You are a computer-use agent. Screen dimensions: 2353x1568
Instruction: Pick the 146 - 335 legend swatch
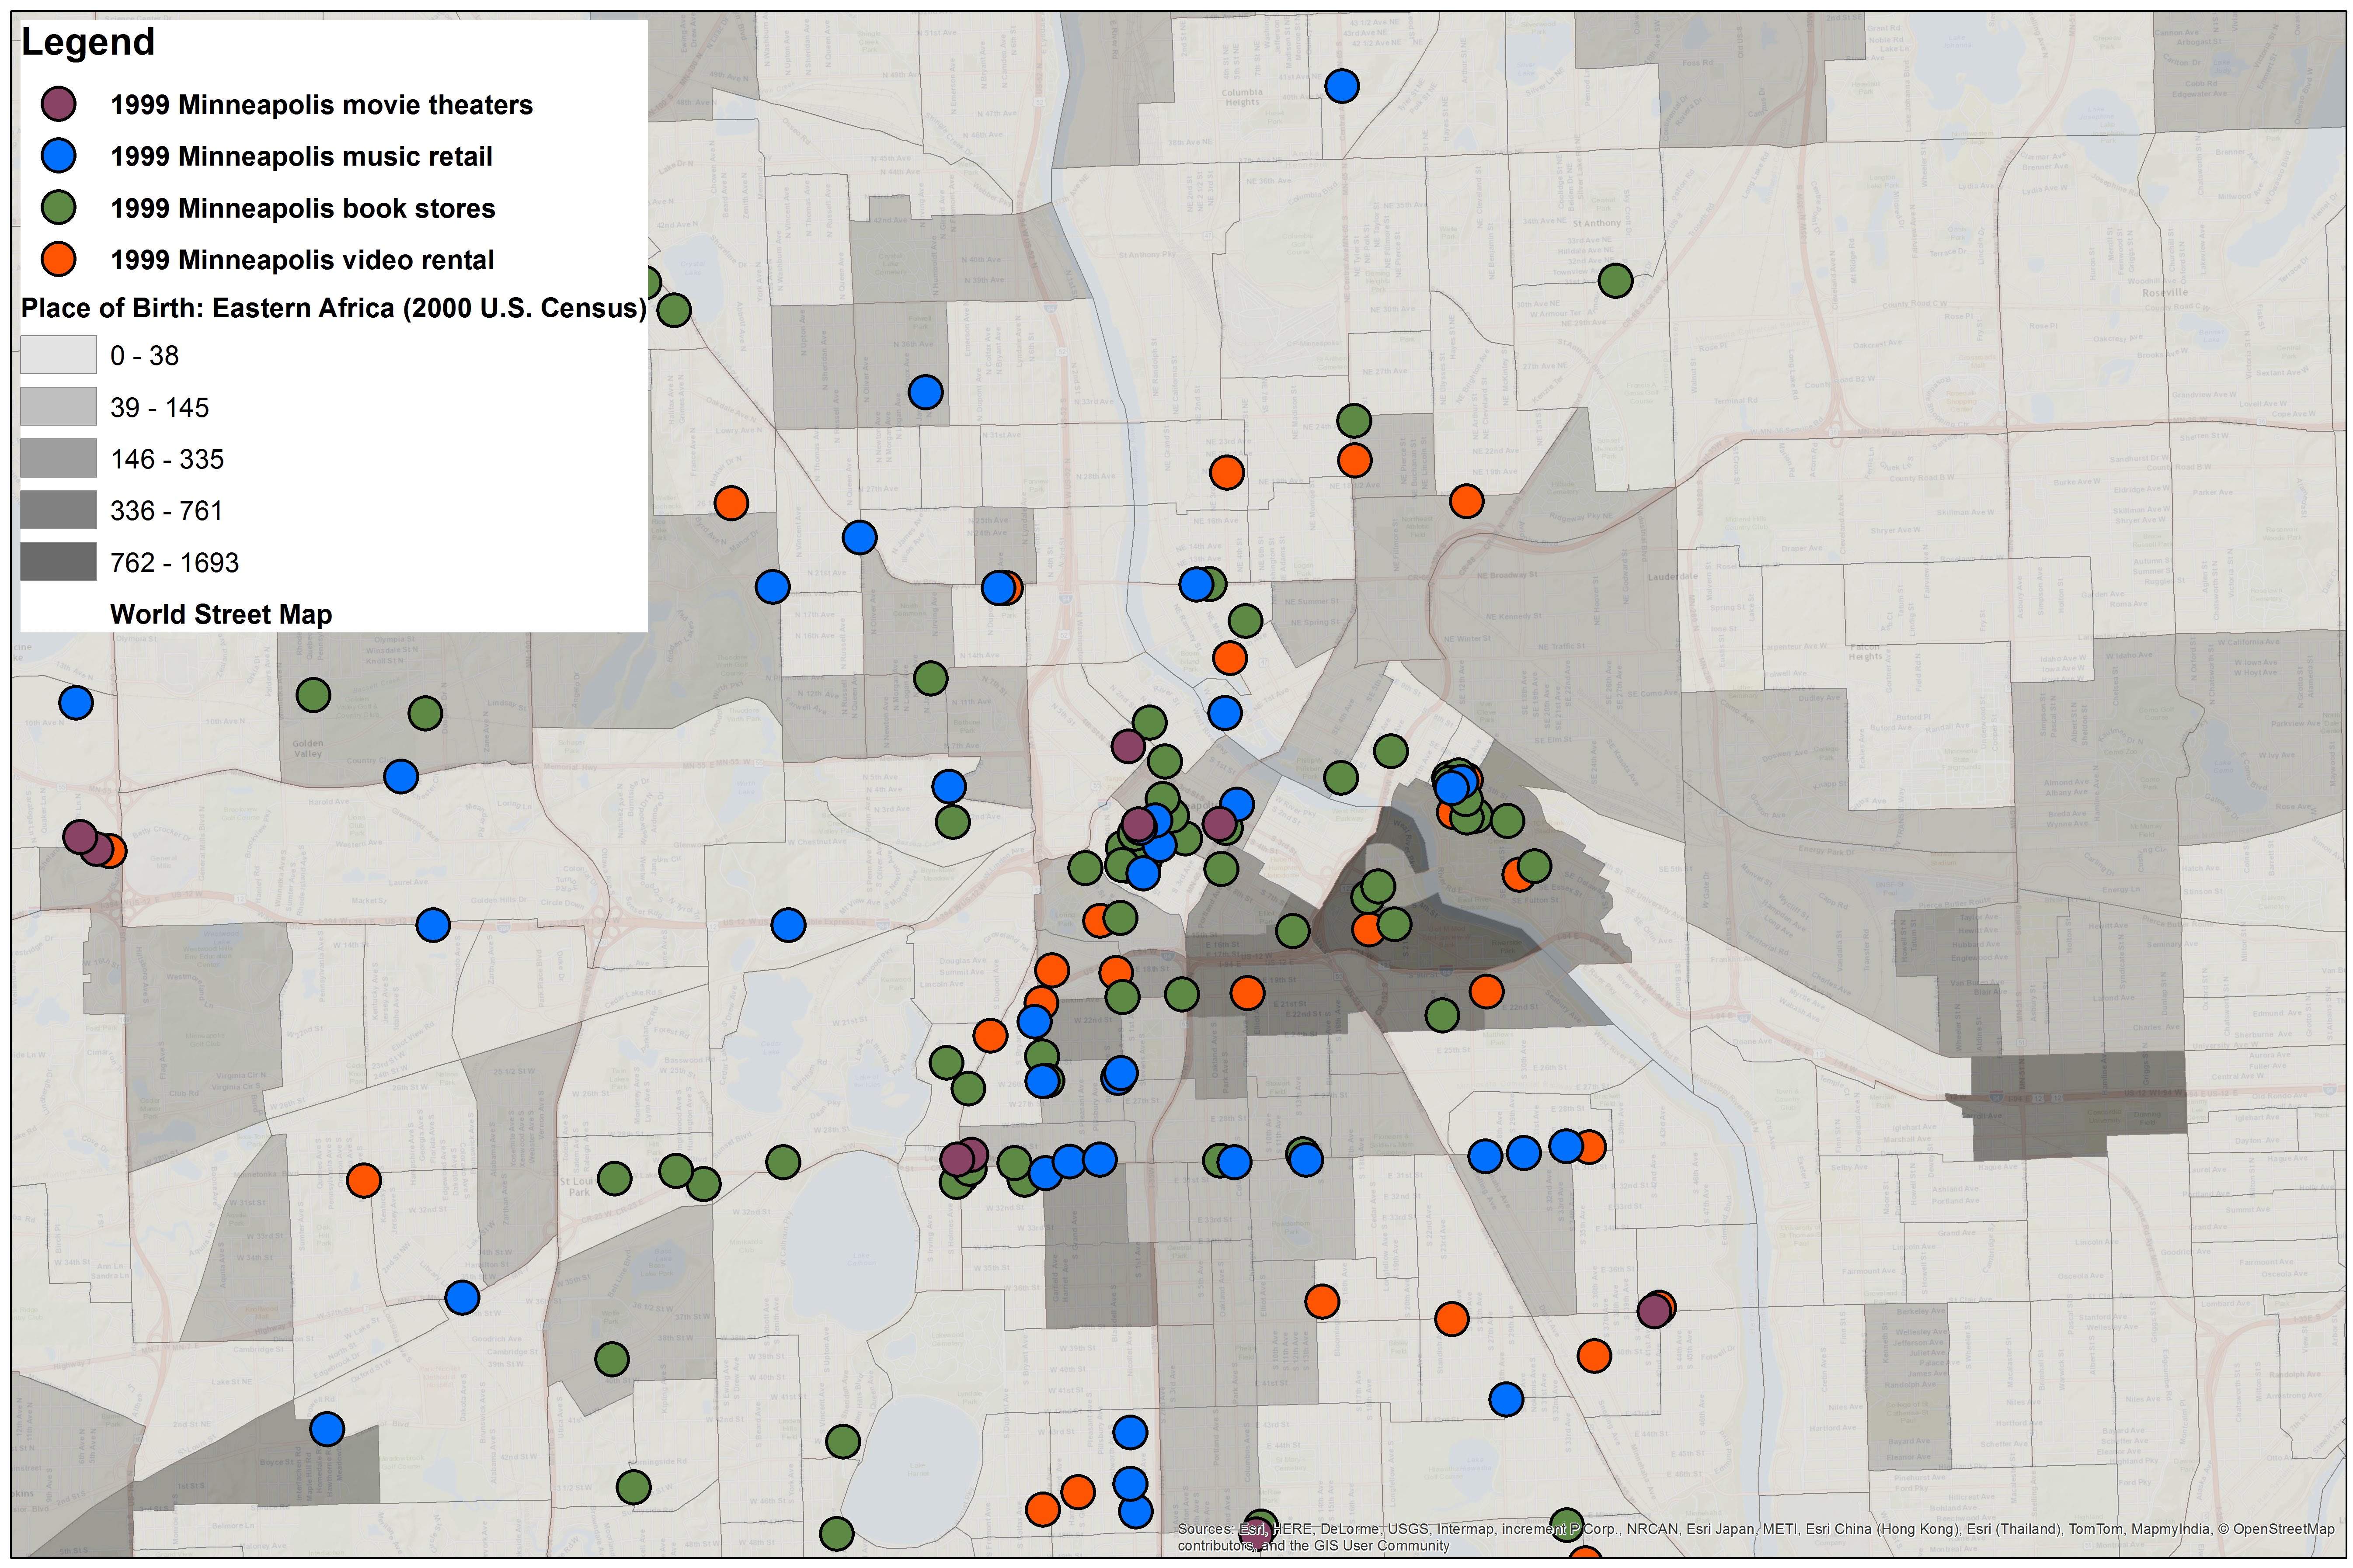tap(59, 458)
